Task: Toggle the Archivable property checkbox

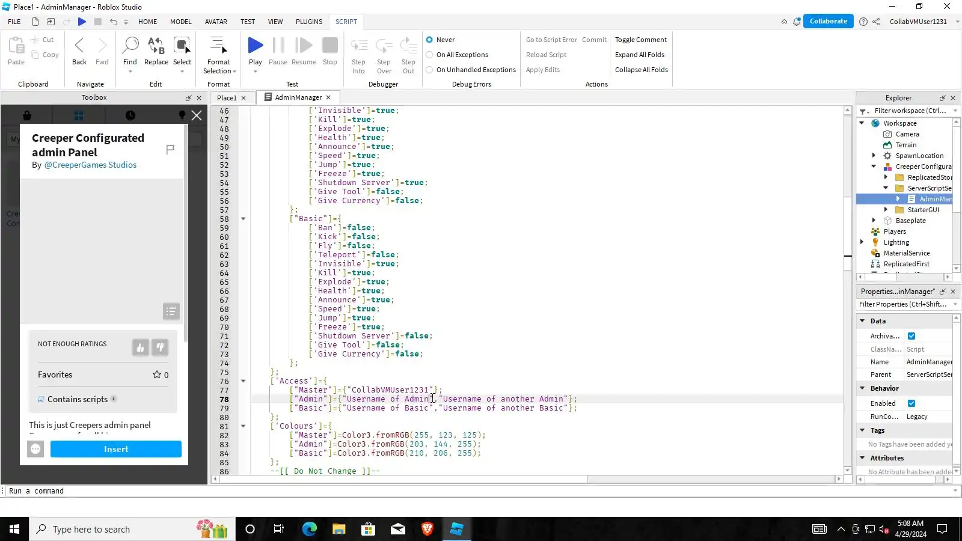Action: pos(911,336)
